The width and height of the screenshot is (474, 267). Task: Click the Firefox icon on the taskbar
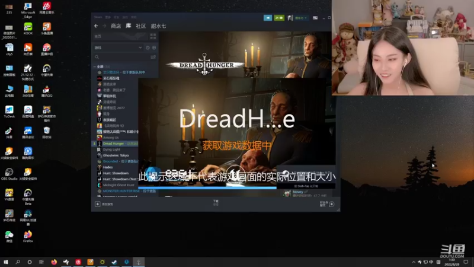(54, 262)
